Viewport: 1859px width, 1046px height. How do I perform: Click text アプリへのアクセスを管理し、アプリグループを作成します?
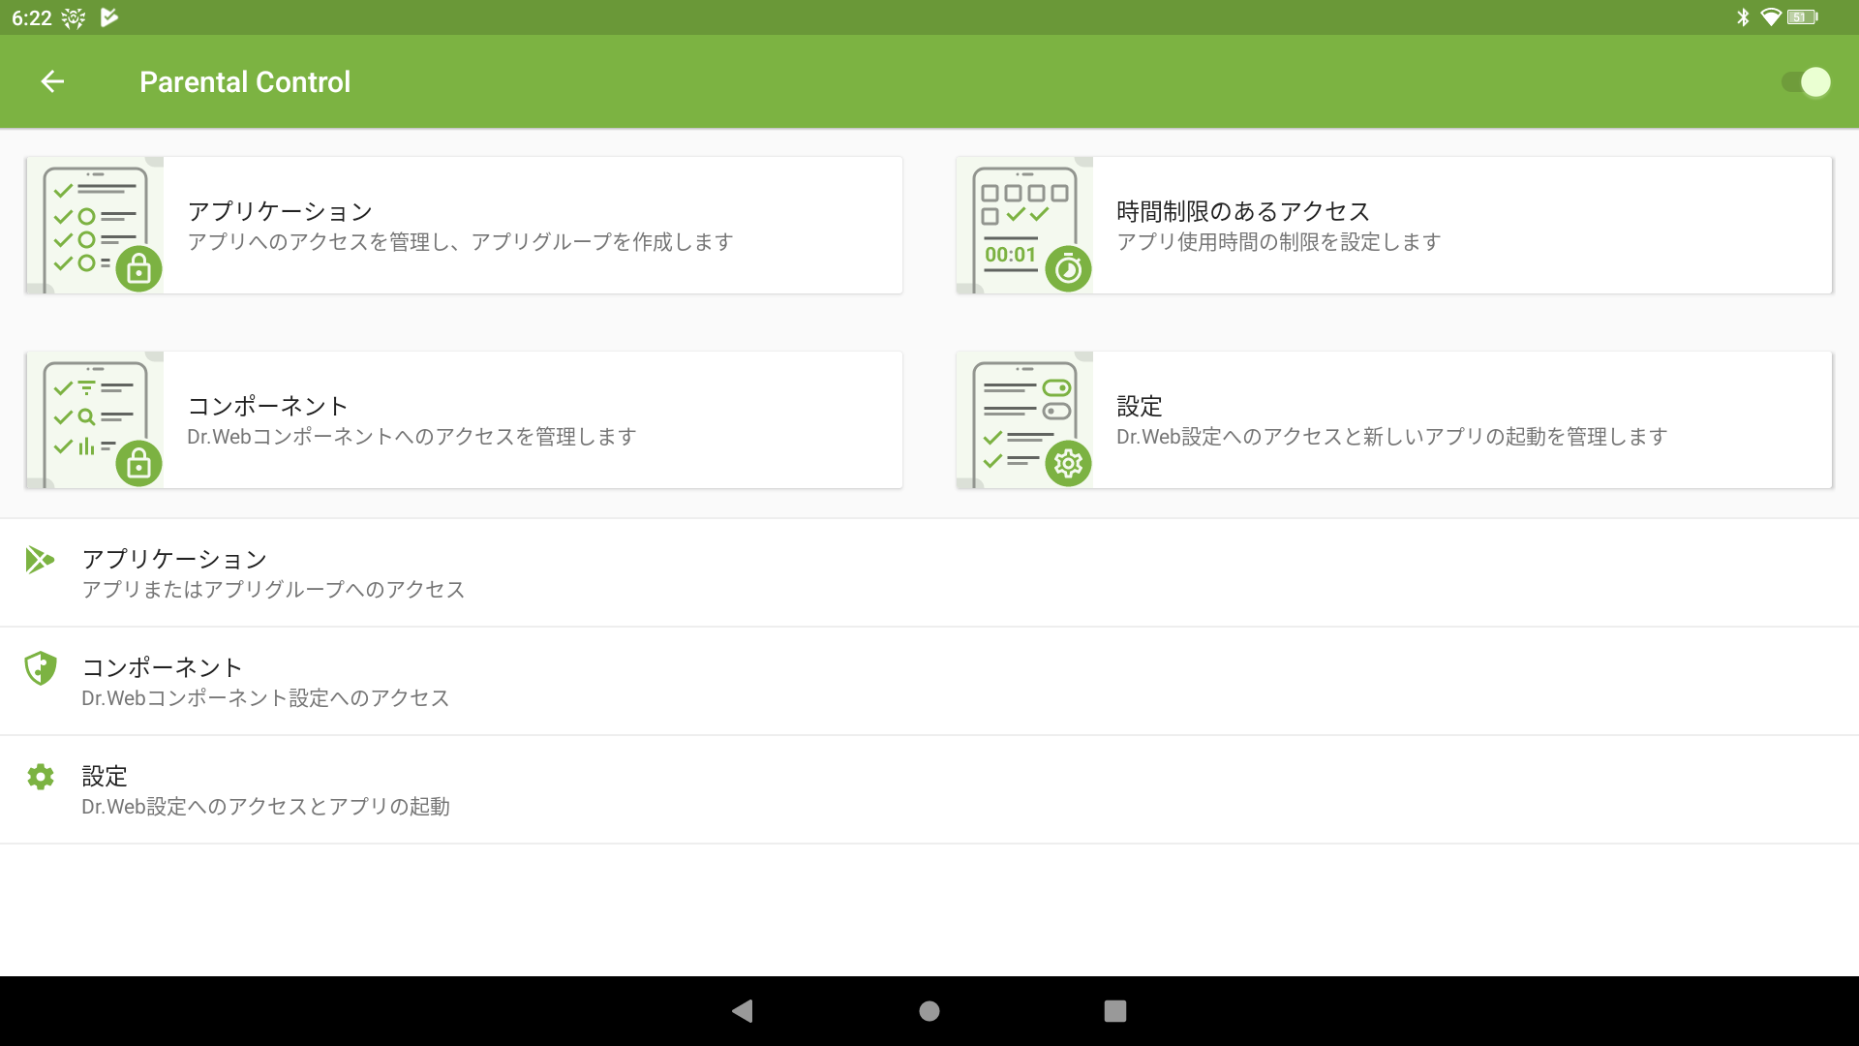click(461, 242)
